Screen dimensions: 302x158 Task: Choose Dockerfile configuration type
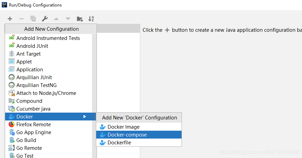click(119, 143)
